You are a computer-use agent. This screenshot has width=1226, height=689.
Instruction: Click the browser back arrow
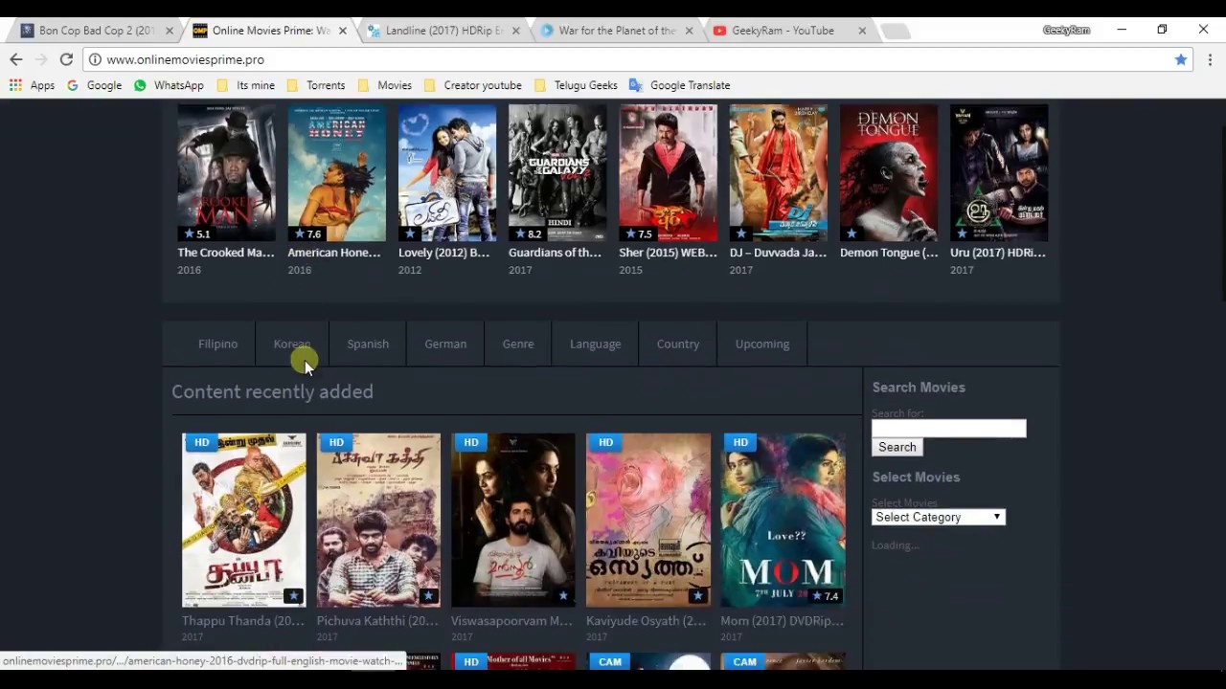pos(16,59)
